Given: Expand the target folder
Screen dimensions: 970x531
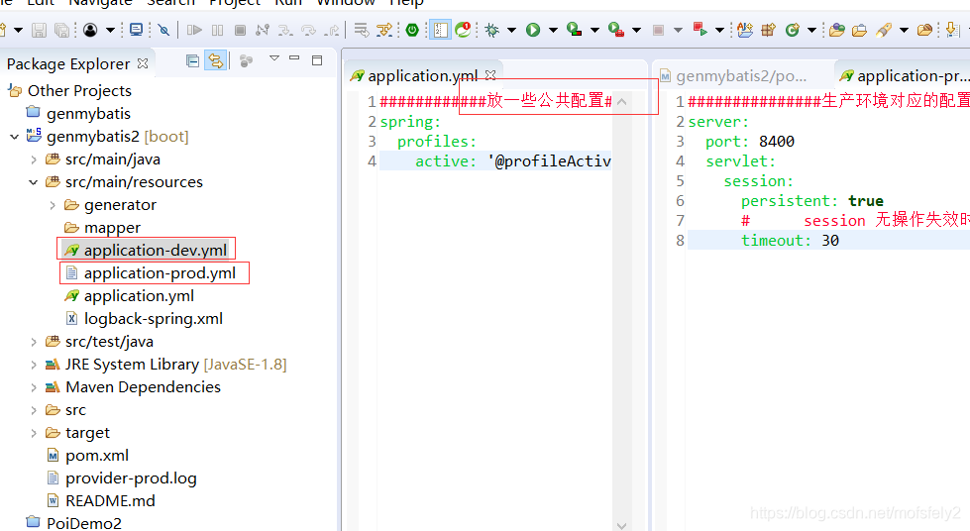Looking at the screenshot, I should click(34, 433).
